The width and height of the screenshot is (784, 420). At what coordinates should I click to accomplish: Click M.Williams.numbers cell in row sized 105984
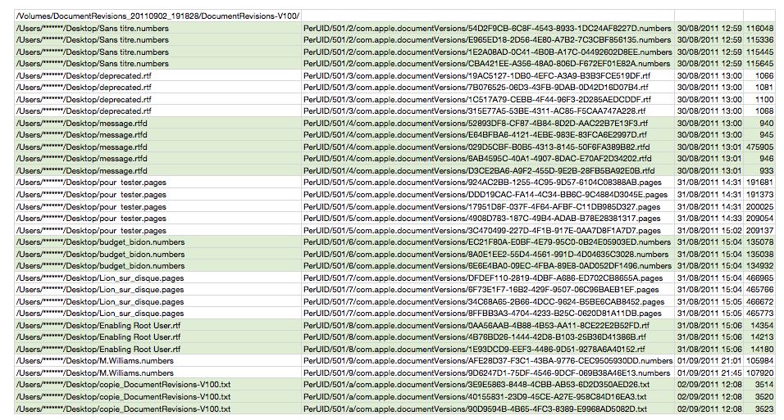[157, 361]
